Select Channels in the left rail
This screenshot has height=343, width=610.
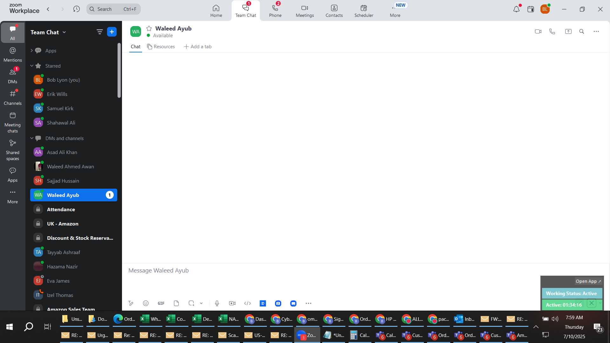13,97
